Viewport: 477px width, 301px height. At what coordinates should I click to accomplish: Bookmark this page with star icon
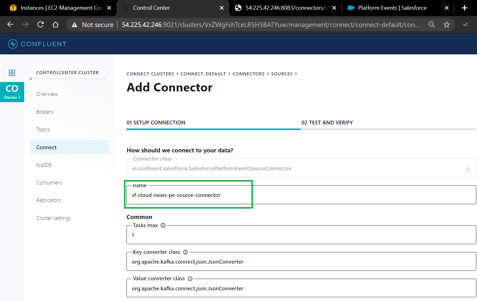pyautogui.click(x=447, y=25)
